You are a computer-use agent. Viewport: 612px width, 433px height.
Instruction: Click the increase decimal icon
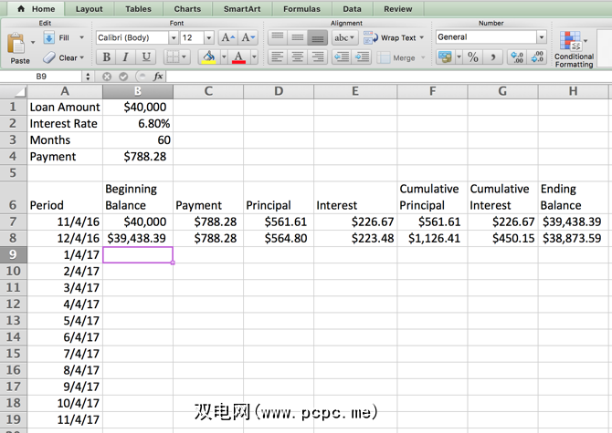(x=517, y=57)
